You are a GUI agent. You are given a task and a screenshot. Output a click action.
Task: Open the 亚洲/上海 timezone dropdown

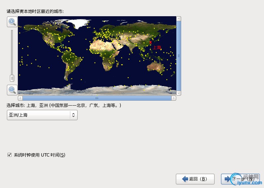coord(42,115)
